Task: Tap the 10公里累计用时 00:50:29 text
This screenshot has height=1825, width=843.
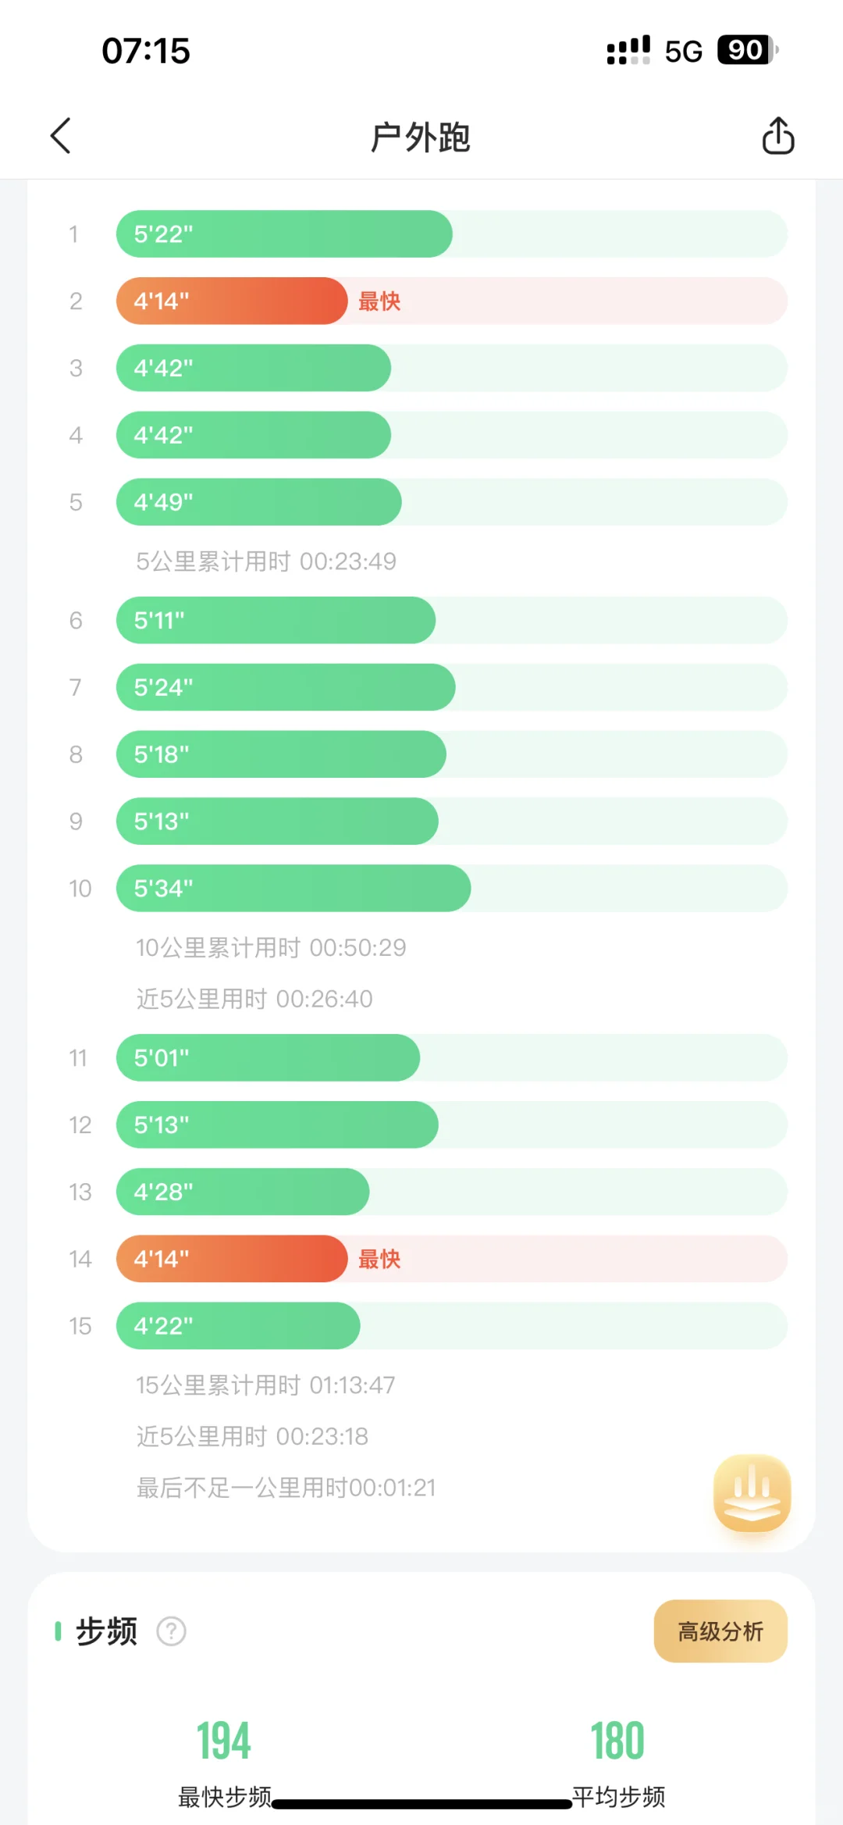Action: point(271,947)
